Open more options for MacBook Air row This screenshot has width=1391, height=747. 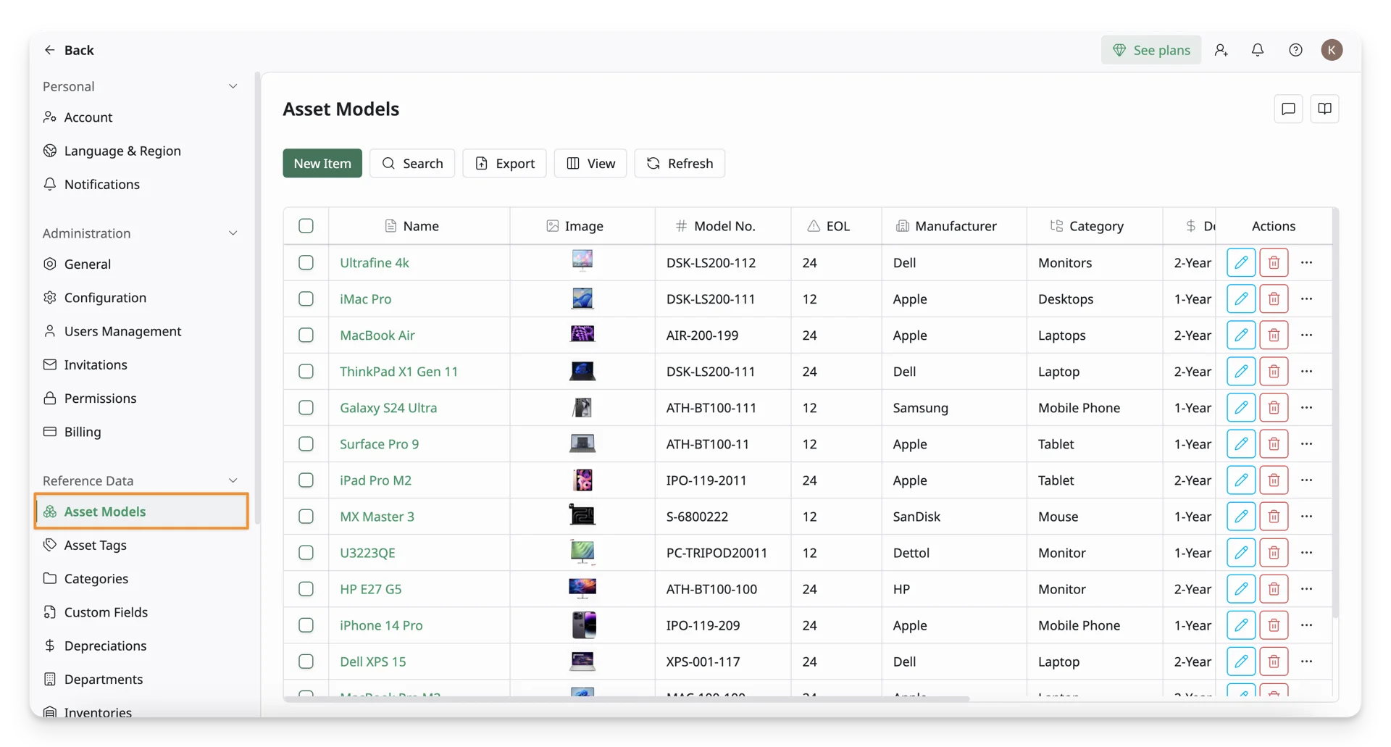click(1307, 335)
